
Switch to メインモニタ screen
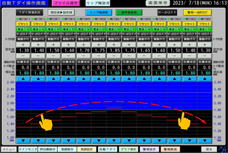28,150
